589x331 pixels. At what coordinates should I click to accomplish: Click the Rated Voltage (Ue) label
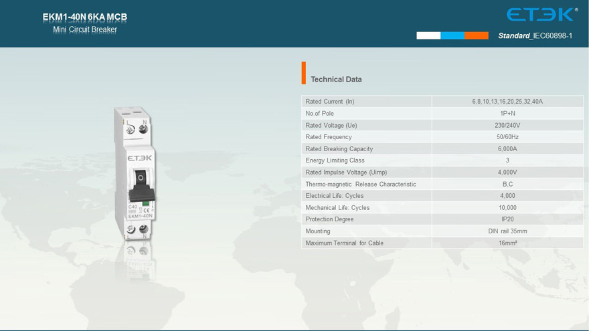click(331, 125)
